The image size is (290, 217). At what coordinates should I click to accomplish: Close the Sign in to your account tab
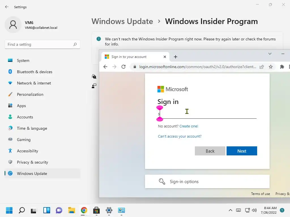pyautogui.click(x=165, y=57)
